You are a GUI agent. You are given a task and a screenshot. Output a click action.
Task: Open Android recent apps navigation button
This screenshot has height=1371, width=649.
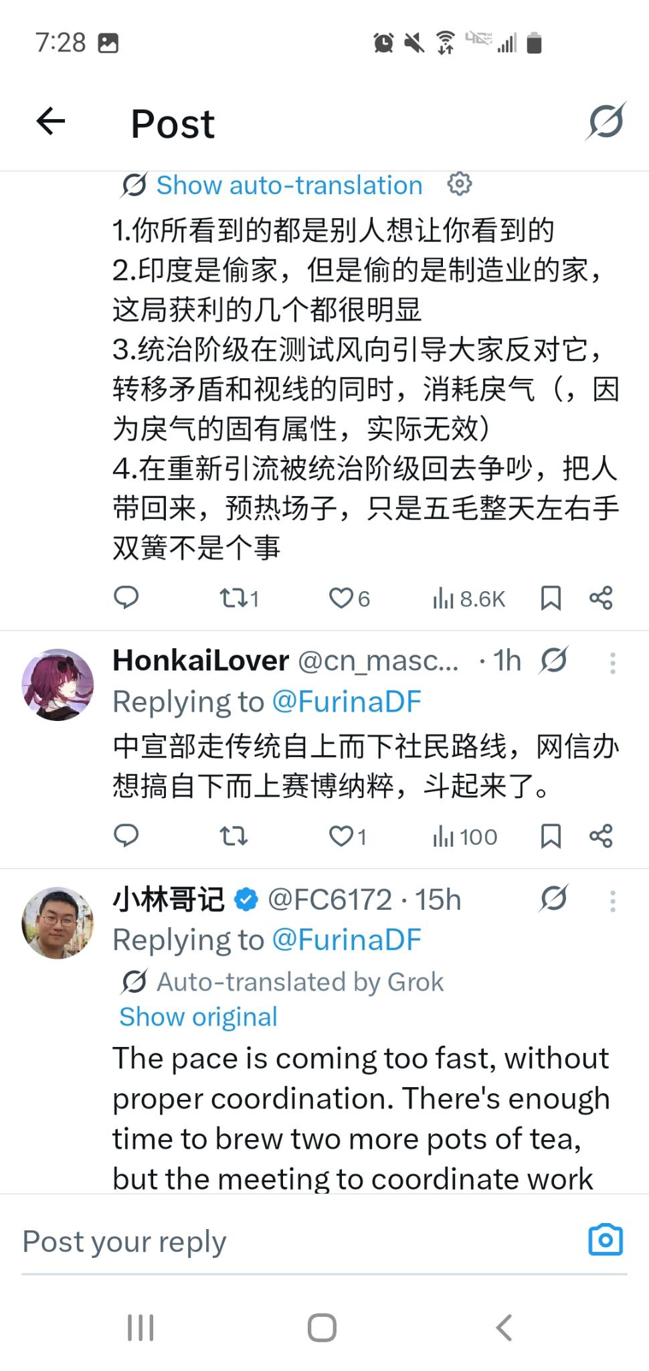click(x=141, y=1327)
